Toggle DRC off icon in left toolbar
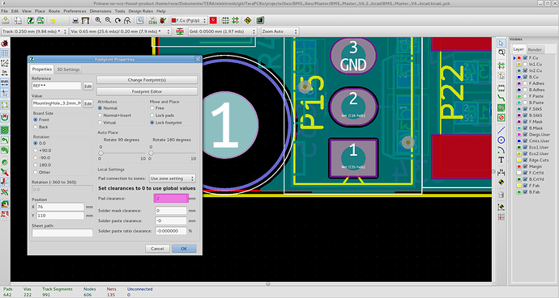Viewport: 559px width, 298px height. 5,44
